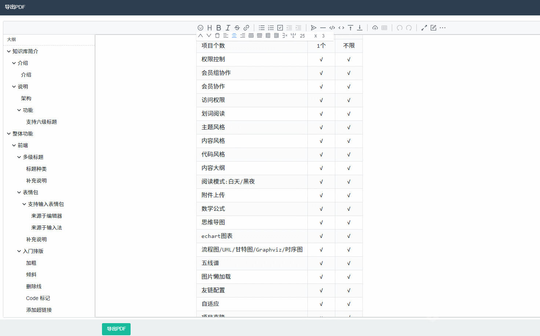Delete the table using trash icon

click(217, 36)
